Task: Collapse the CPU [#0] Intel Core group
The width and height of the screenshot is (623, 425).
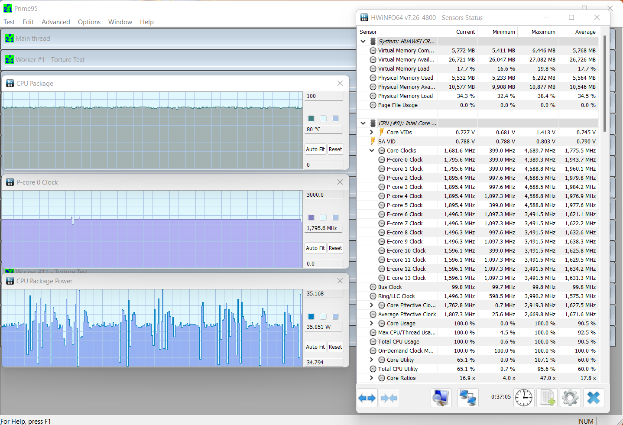Action: [x=363, y=123]
